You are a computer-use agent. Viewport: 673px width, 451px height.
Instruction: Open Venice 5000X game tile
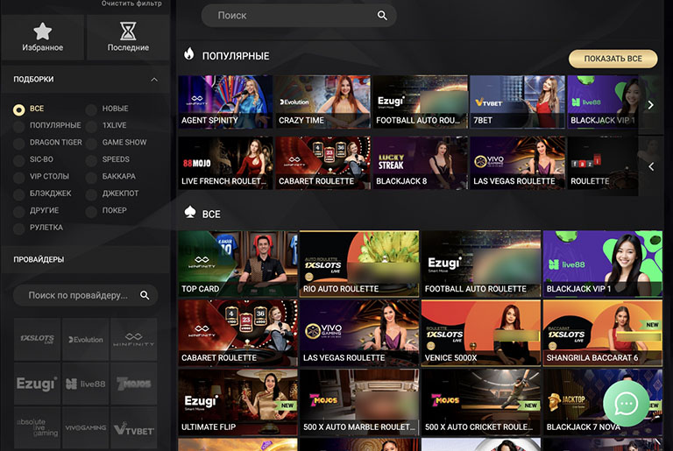pyautogui.click(x=481, y=333)
